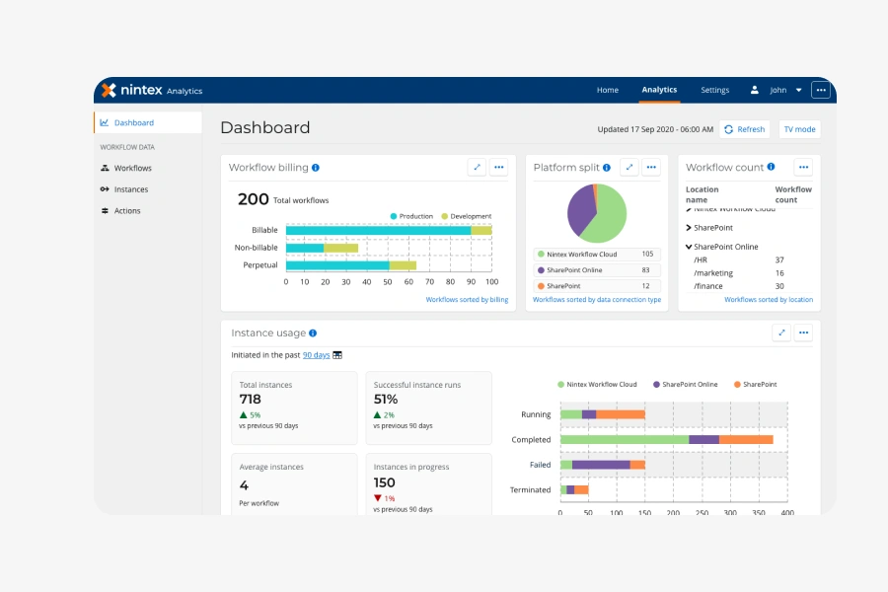Screen dimensions: 888x592
Task: Click the Actions sliders icon
Action: pyautogui.click(x=105, y=211)
